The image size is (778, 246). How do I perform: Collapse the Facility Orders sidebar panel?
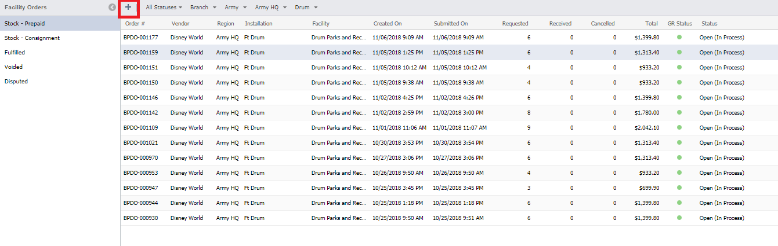[111, 8]
